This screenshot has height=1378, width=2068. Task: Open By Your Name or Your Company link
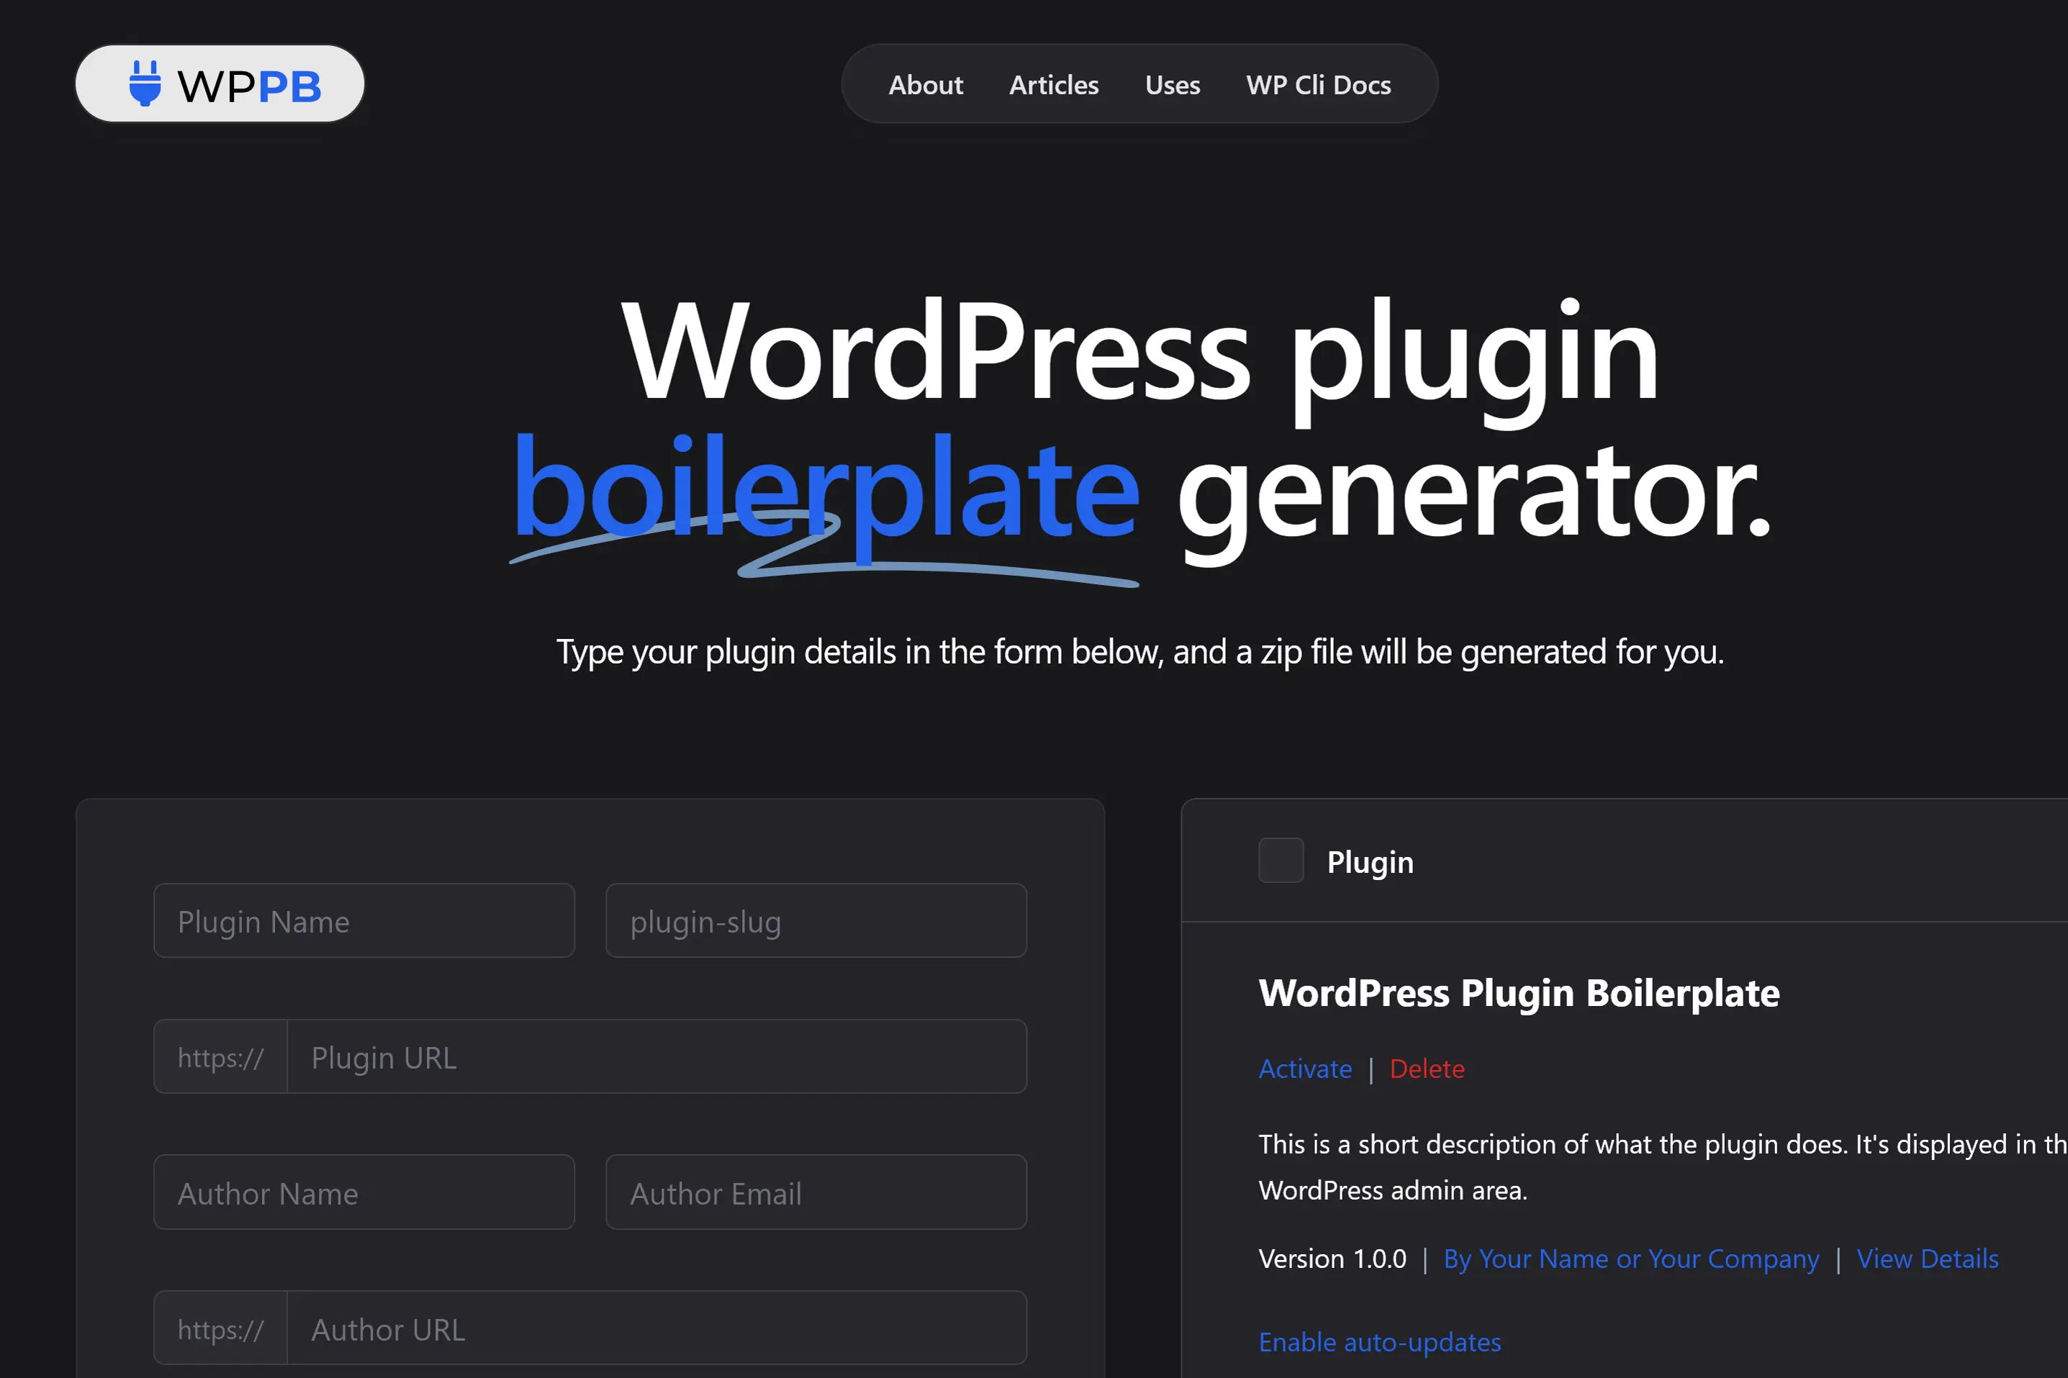click(1630, 1259)
